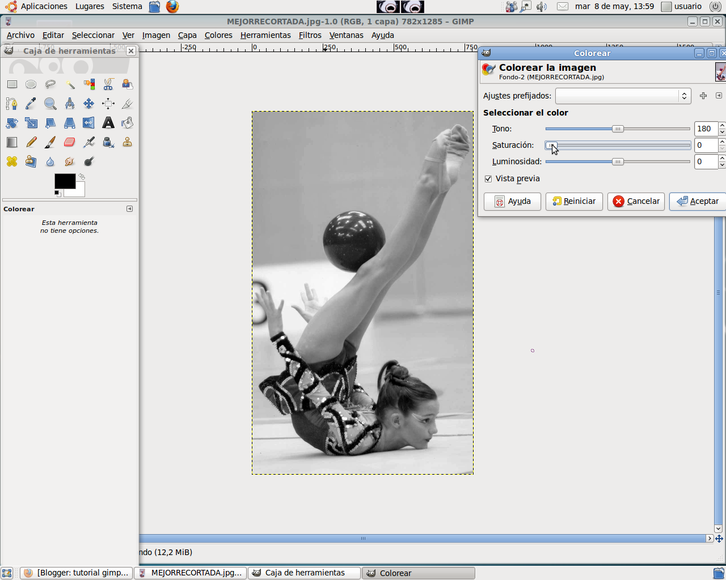Select the Smudge finger tool
This screenshot has width=726, height=580.
(70, 161)
